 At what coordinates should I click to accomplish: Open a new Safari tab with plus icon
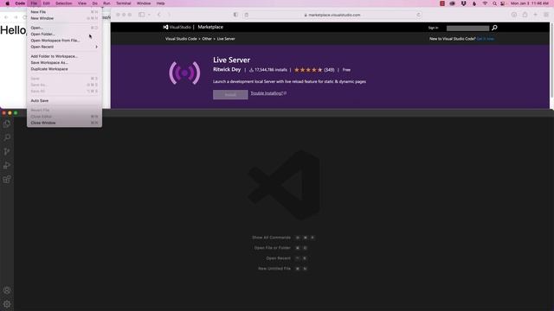tap(535, 15)
